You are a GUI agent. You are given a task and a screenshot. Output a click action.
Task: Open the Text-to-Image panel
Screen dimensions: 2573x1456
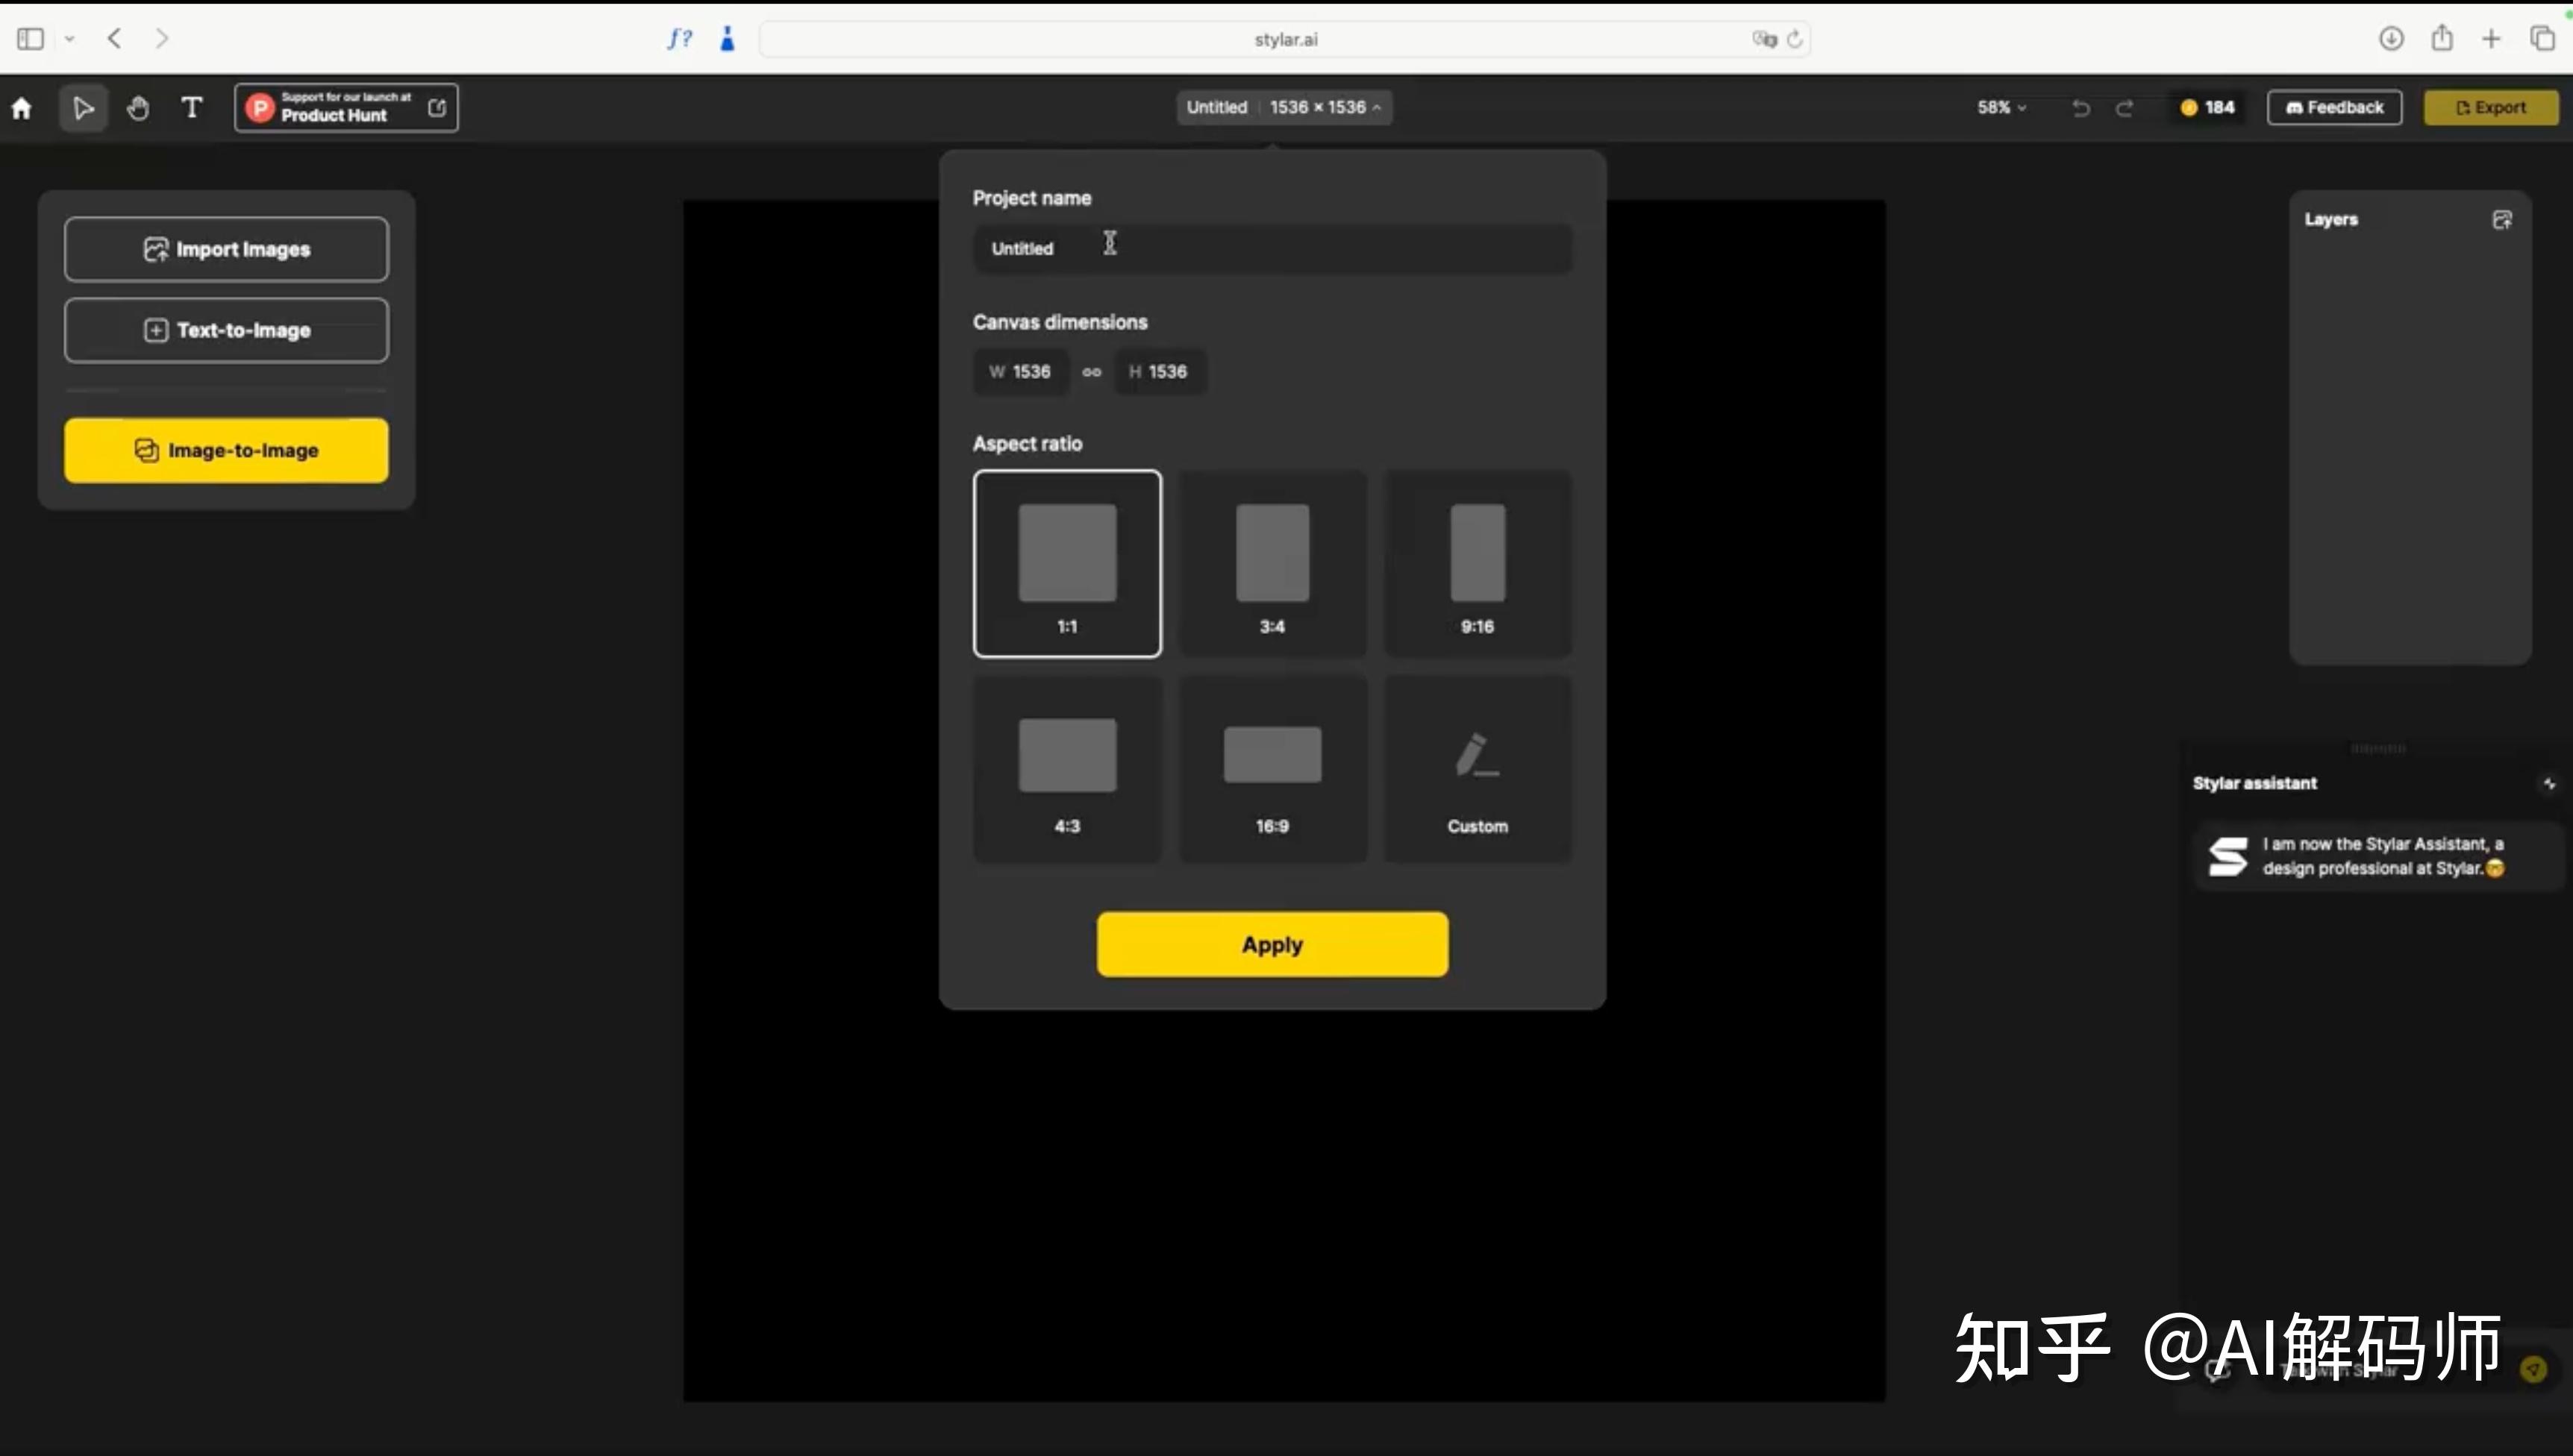(x=225, y=330)
